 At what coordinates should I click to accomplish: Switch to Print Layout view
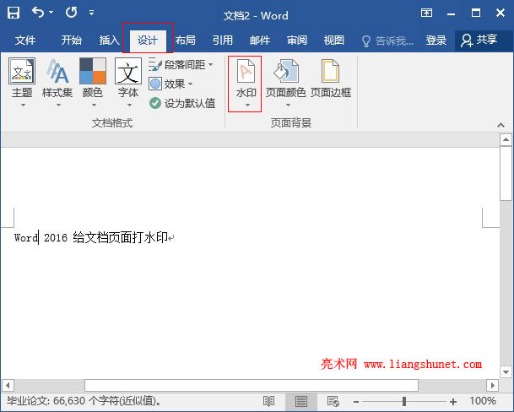click(301, 401)
